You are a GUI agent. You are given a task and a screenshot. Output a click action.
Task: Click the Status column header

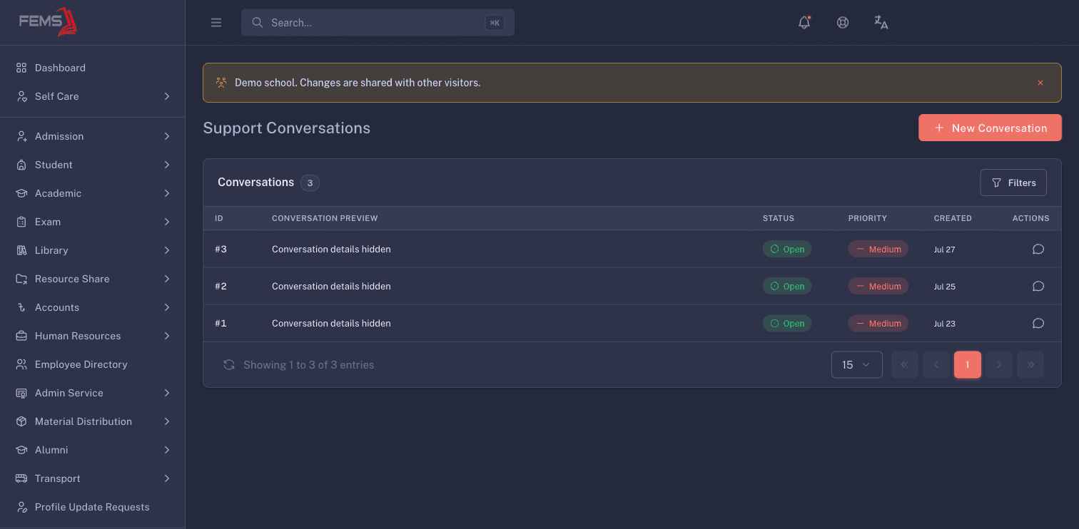[779, 218]
